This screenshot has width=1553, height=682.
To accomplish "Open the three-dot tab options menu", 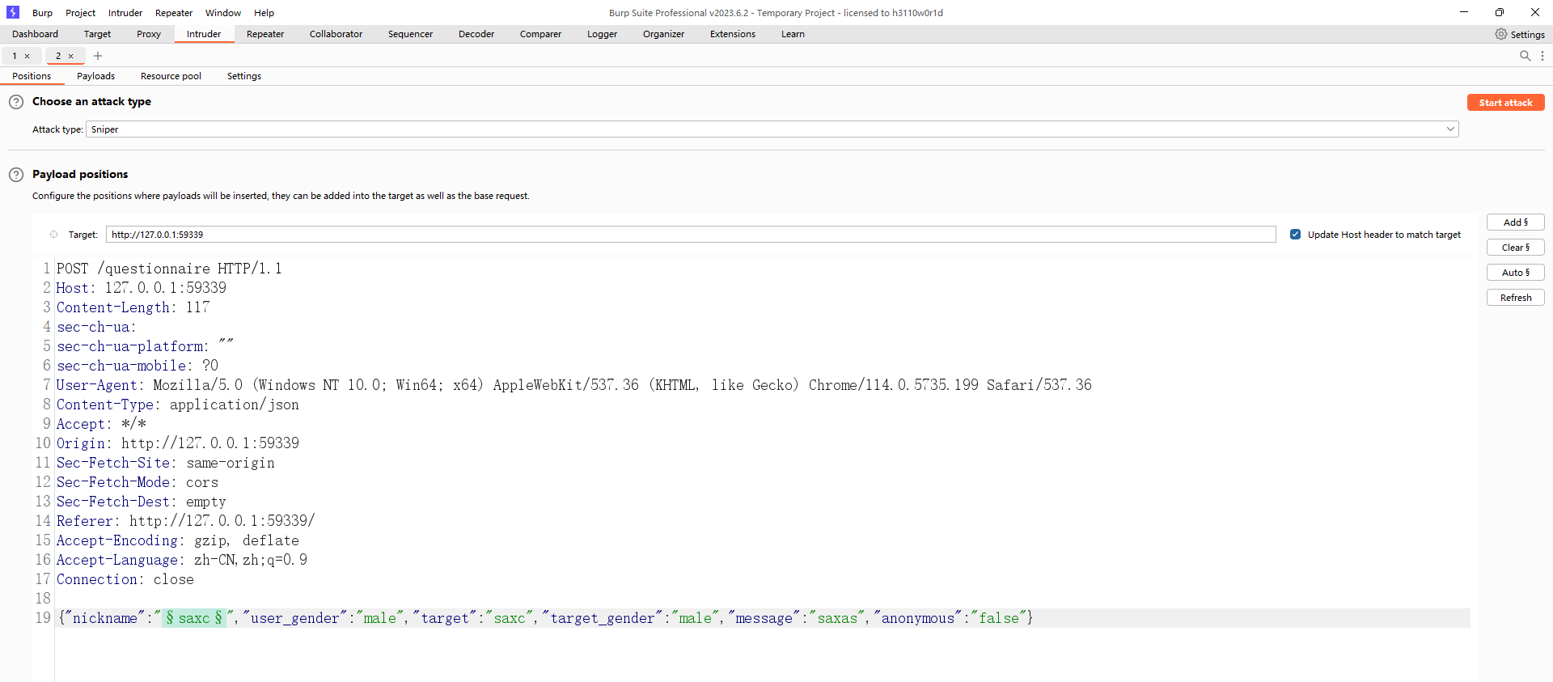I will click(x=1542, y=56).
